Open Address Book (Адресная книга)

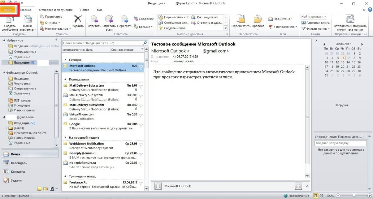[x=315, y=23]
